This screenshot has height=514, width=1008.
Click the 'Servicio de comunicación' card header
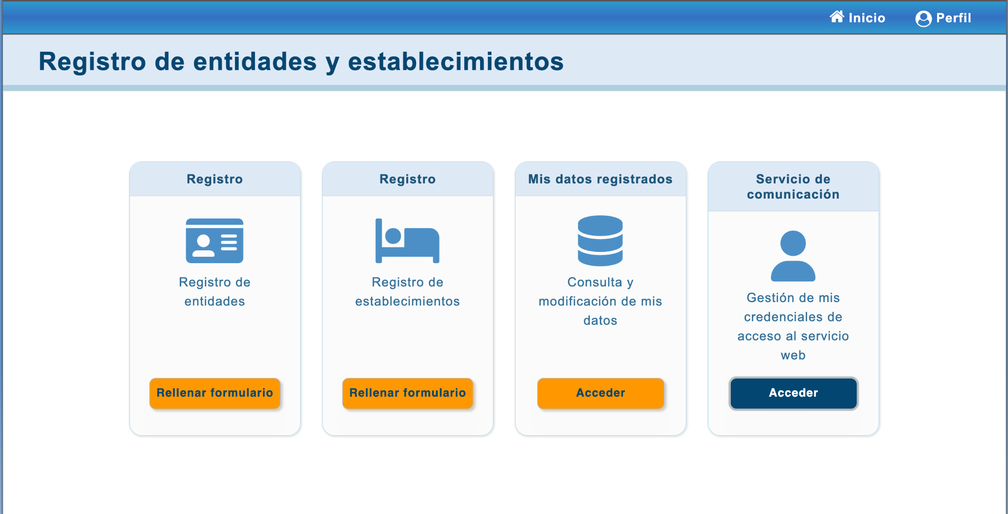coord(793,187)
